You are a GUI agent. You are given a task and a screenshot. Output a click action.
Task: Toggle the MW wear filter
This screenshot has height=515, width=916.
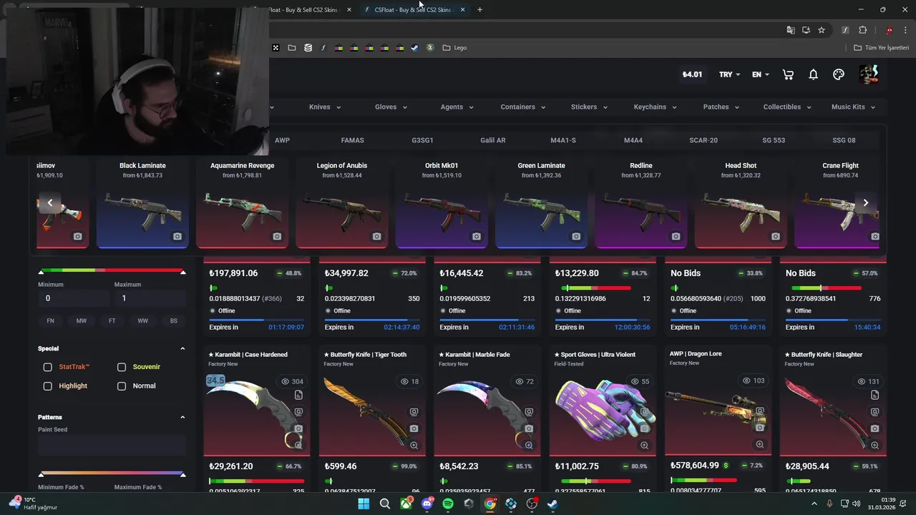coord(82,321)
